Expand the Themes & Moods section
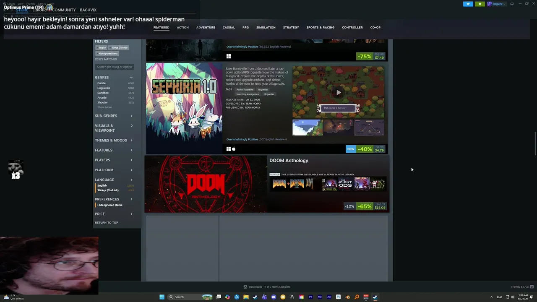 click(114, 141)
